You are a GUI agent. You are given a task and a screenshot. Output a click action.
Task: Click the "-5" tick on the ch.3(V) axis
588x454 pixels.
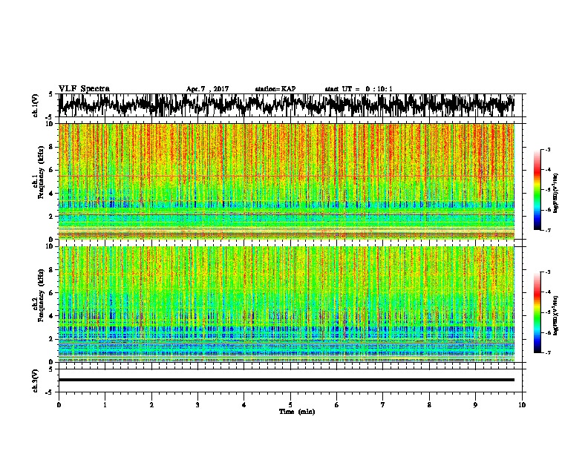[x=50, y=392]
